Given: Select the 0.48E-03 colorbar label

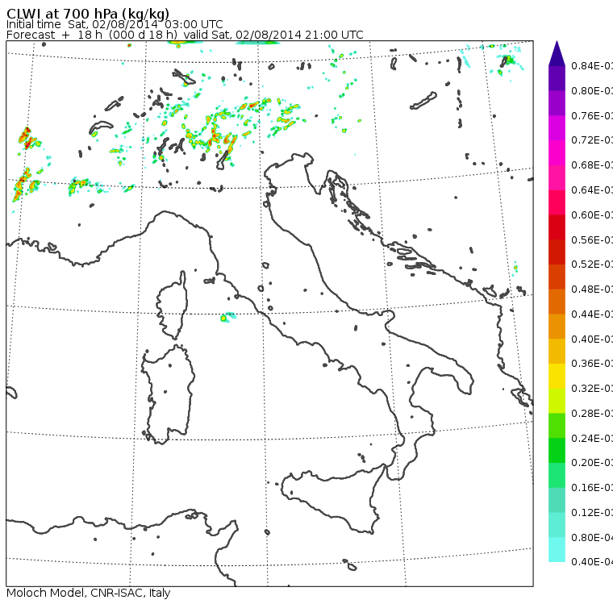Looking at the screenshot, I should (x=592, y=290).
